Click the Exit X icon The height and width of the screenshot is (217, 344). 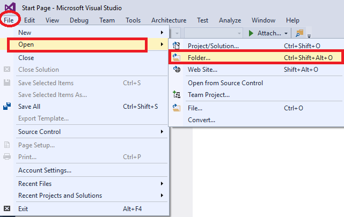[x=7, y=208]
